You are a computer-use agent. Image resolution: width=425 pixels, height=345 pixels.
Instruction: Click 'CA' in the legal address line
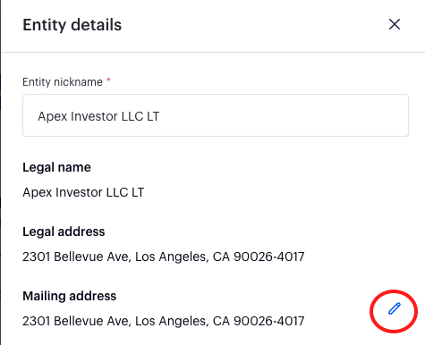click(221, 257)
